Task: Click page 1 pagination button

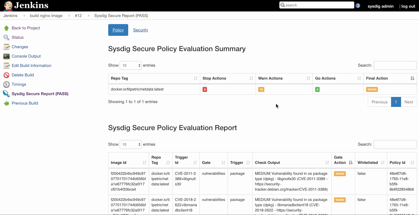Action: pos(396,102)
